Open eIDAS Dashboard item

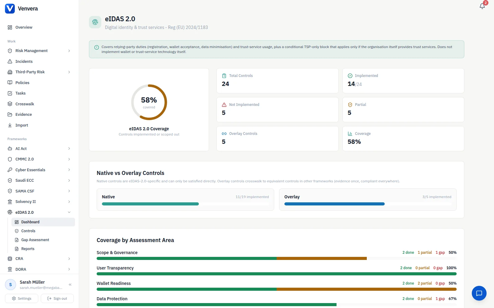click(43, 222)
